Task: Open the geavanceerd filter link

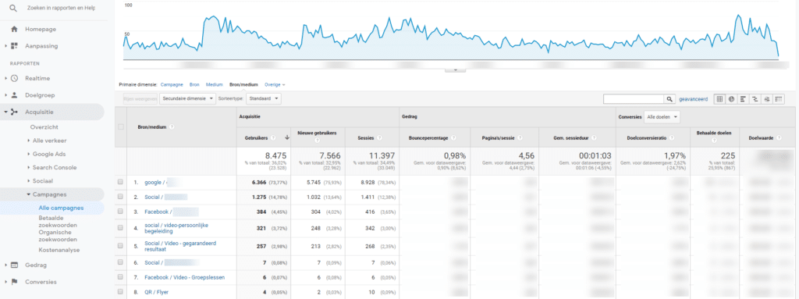Action: 693,99
